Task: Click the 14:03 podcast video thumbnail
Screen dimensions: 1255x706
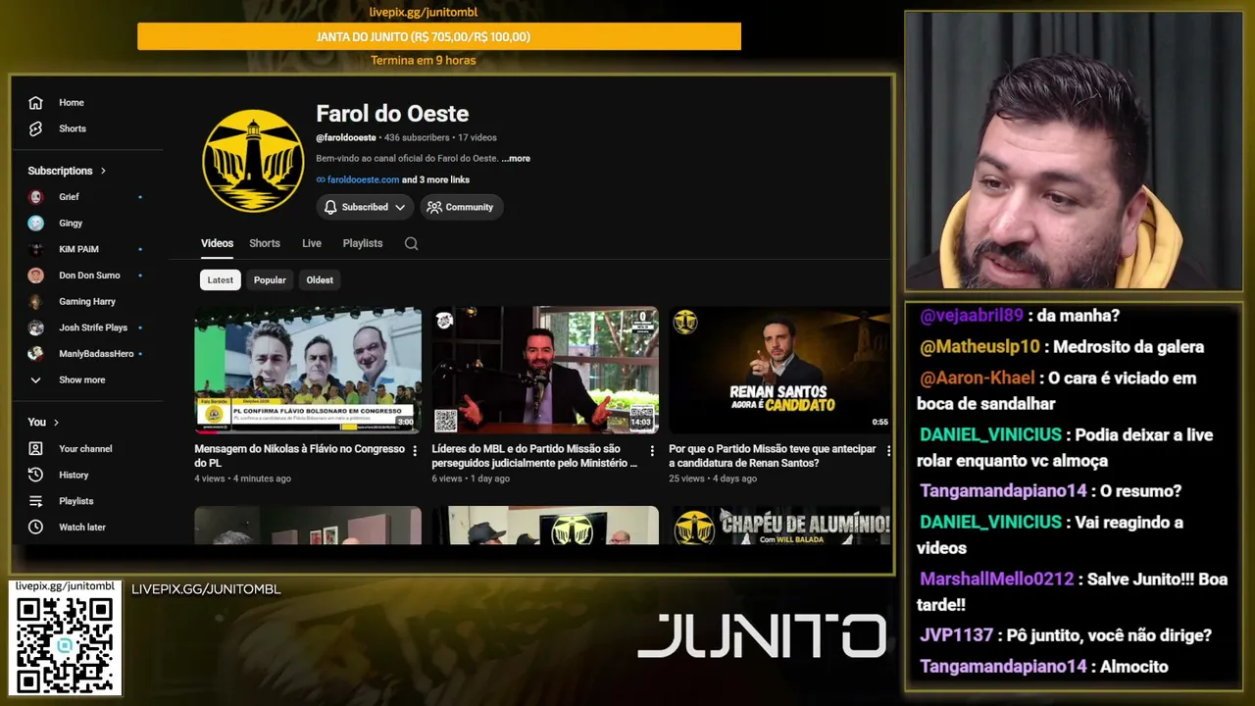Action: (545, 371)
